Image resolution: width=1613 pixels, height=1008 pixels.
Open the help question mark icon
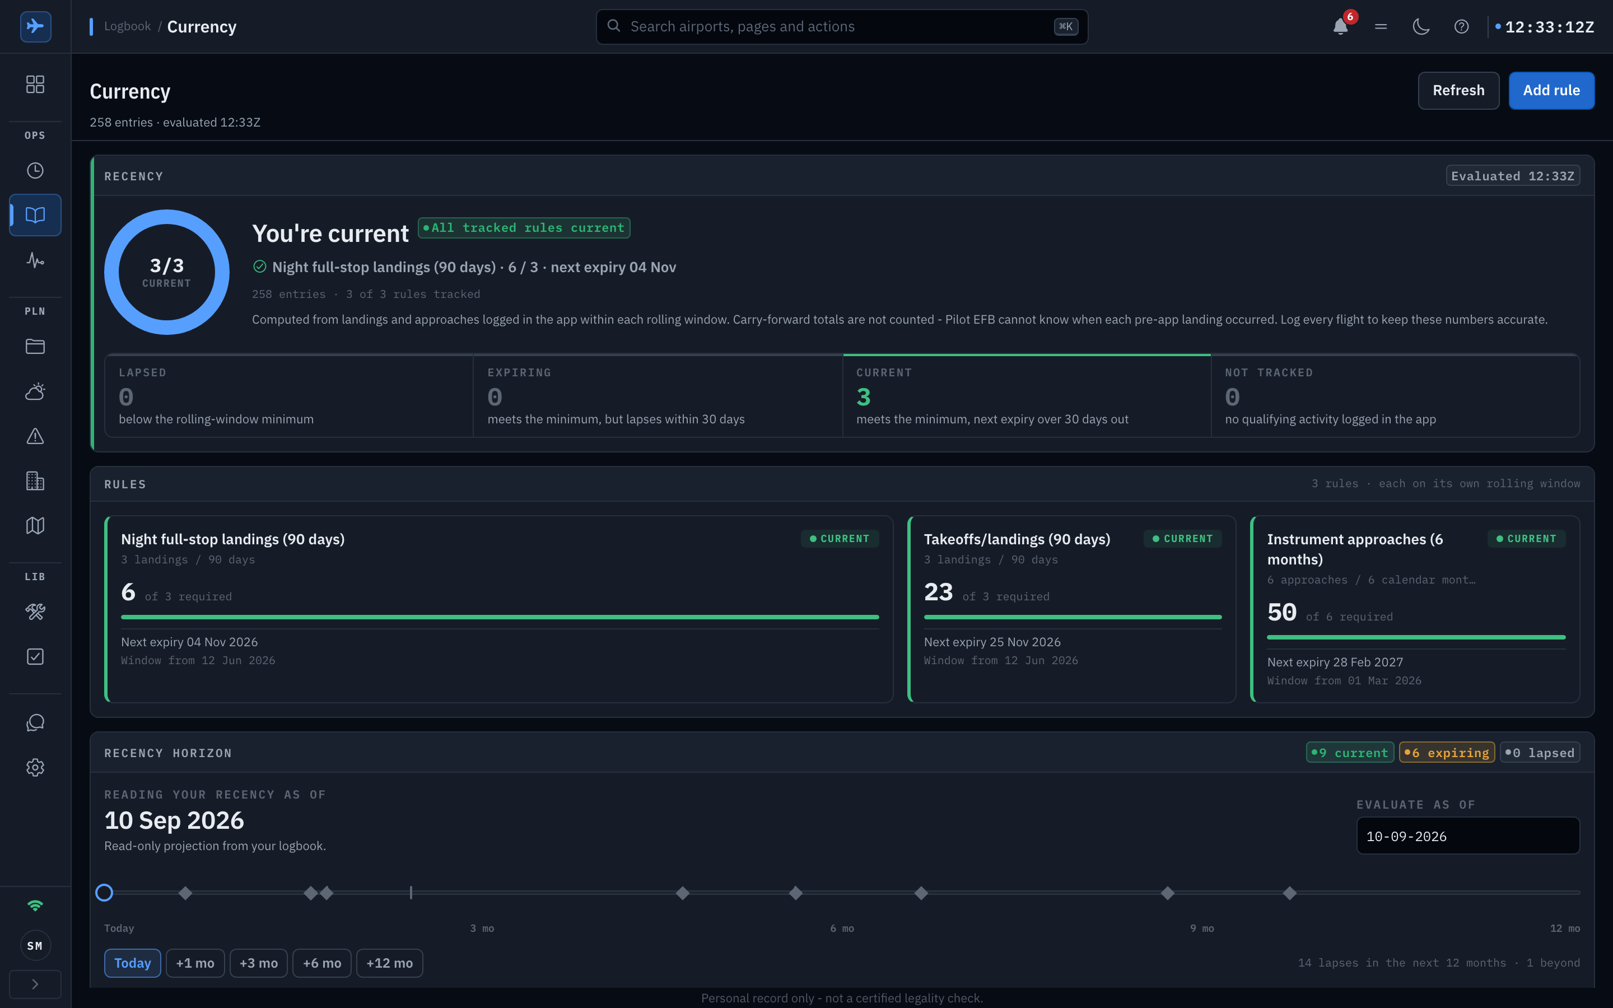[x=1461, y=27]
